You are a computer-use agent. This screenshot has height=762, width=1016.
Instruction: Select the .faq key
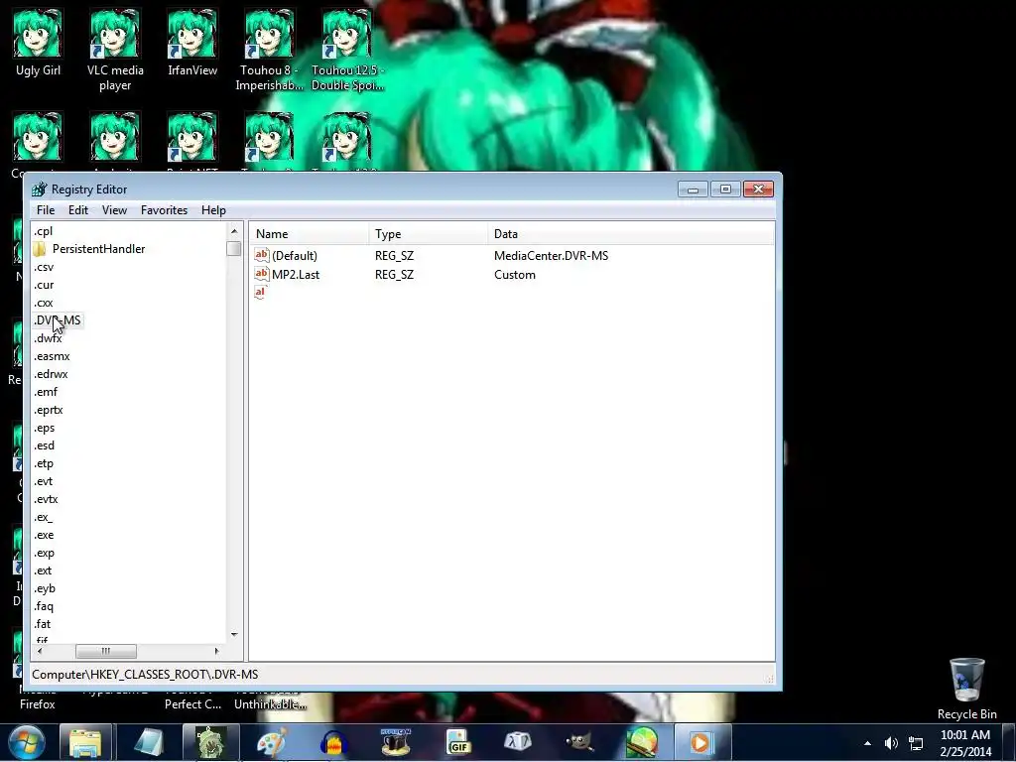click(44, 606)
